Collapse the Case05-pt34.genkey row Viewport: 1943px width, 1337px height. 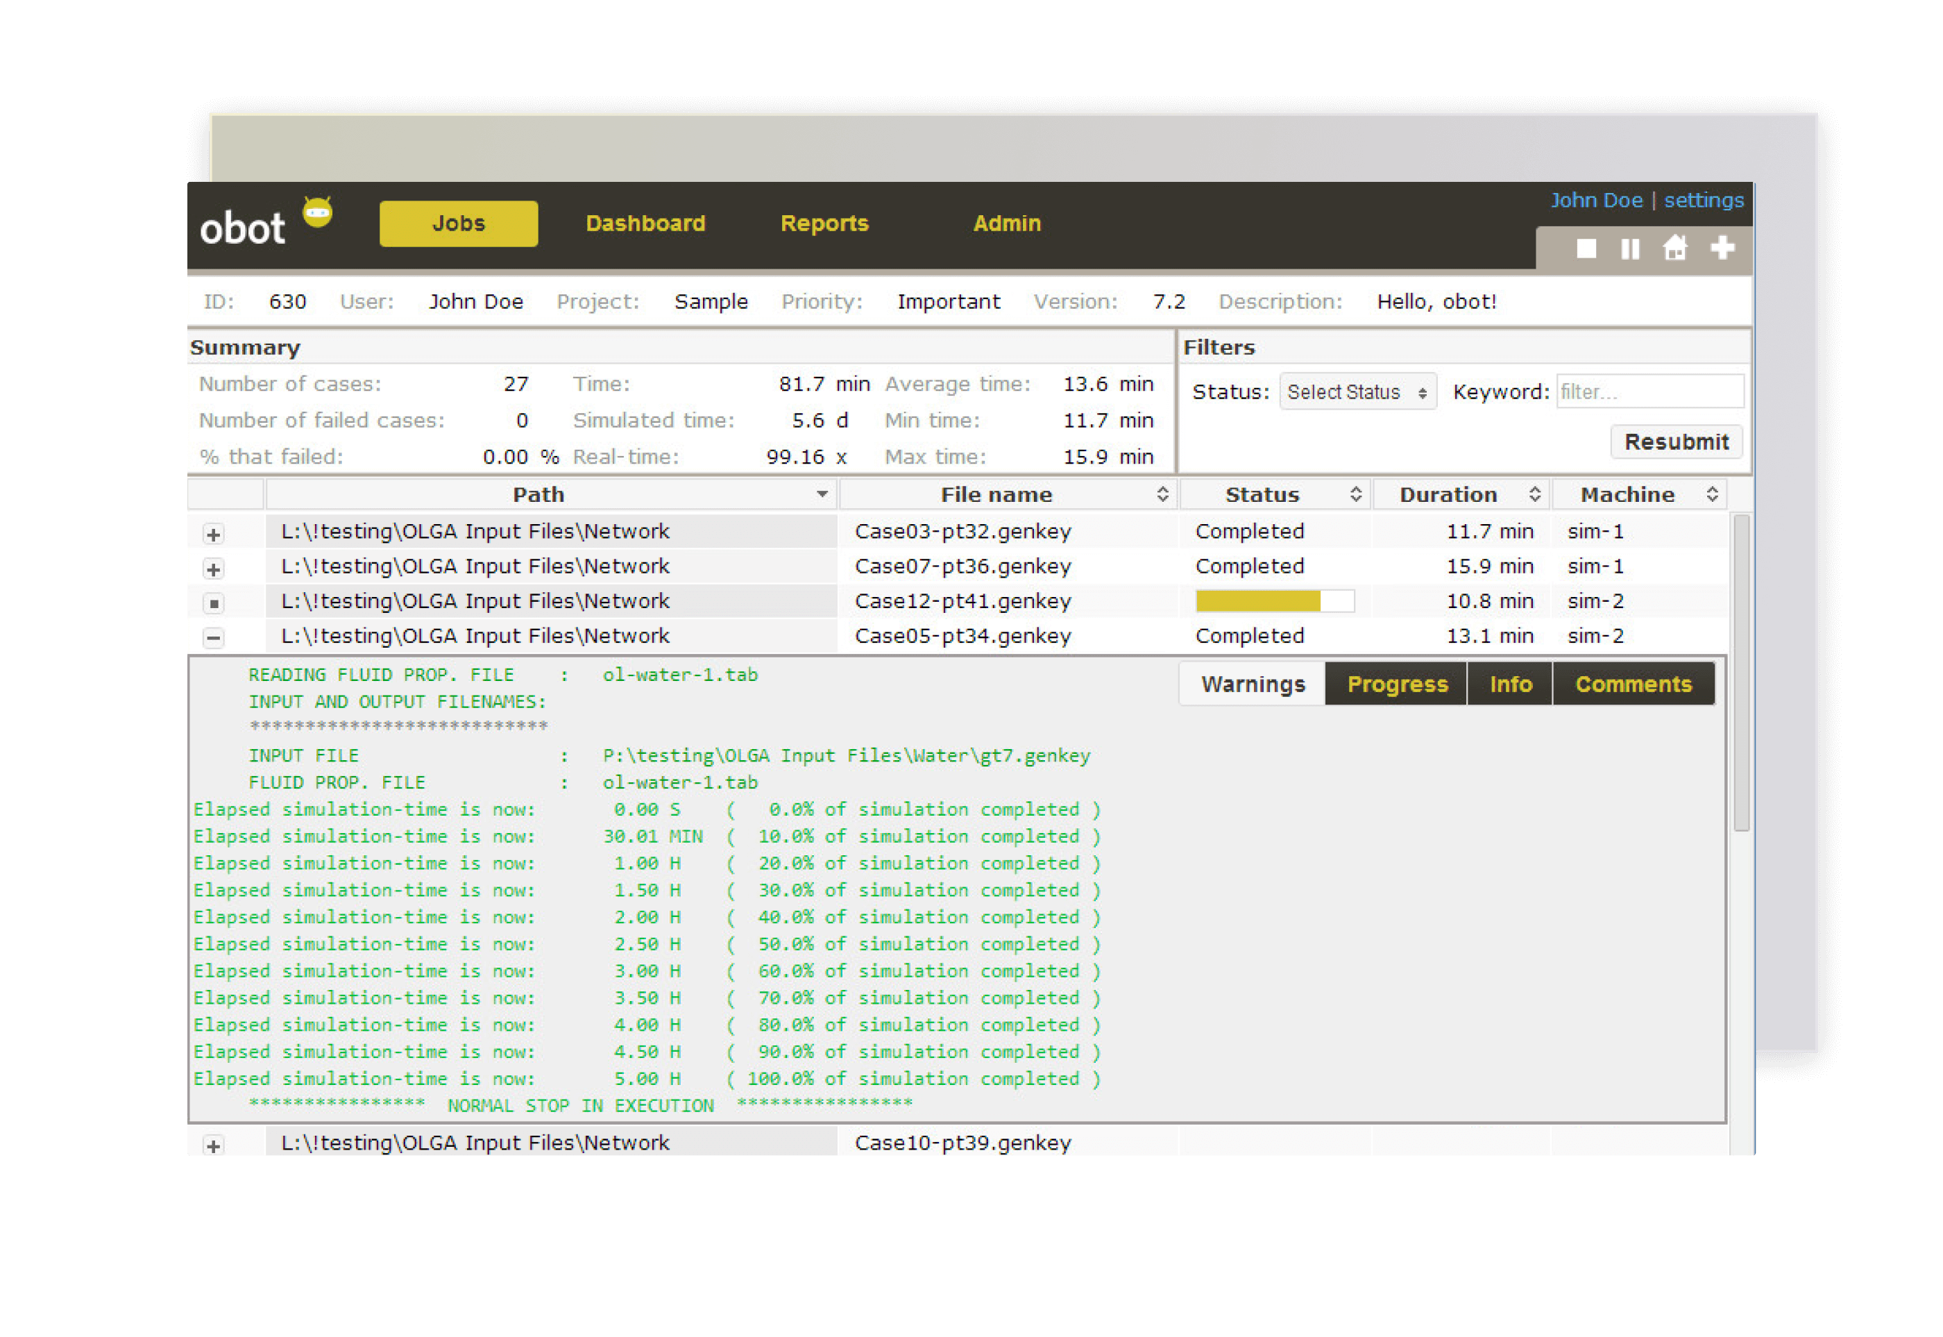pos(214,639)
